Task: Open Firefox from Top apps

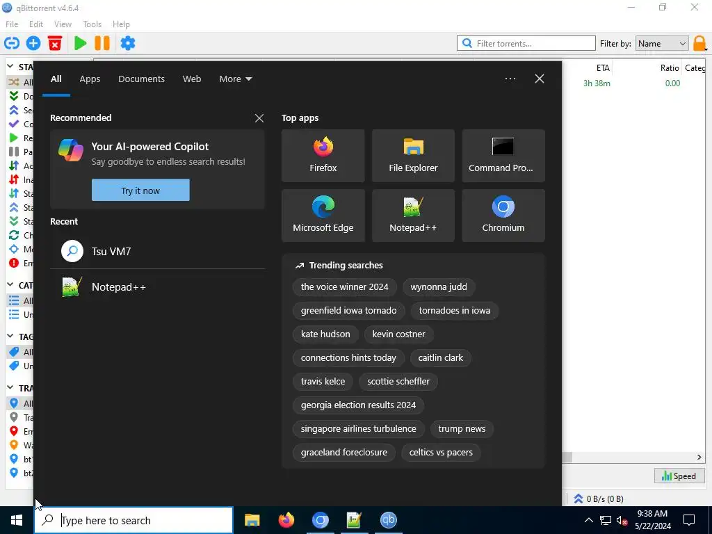Action: pos(323,156)
